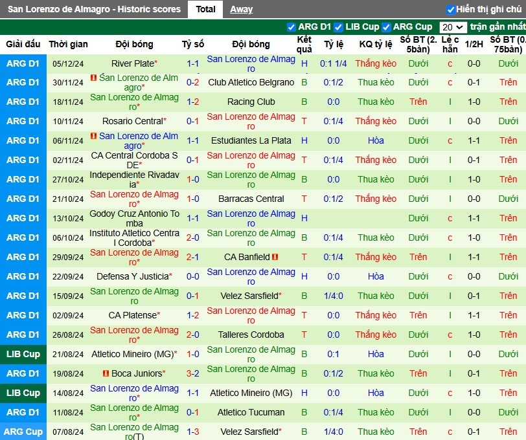Click CA Central Cordoba SDE team name
The height and width of the screenshot is (440, 526).
pos(134,160)
